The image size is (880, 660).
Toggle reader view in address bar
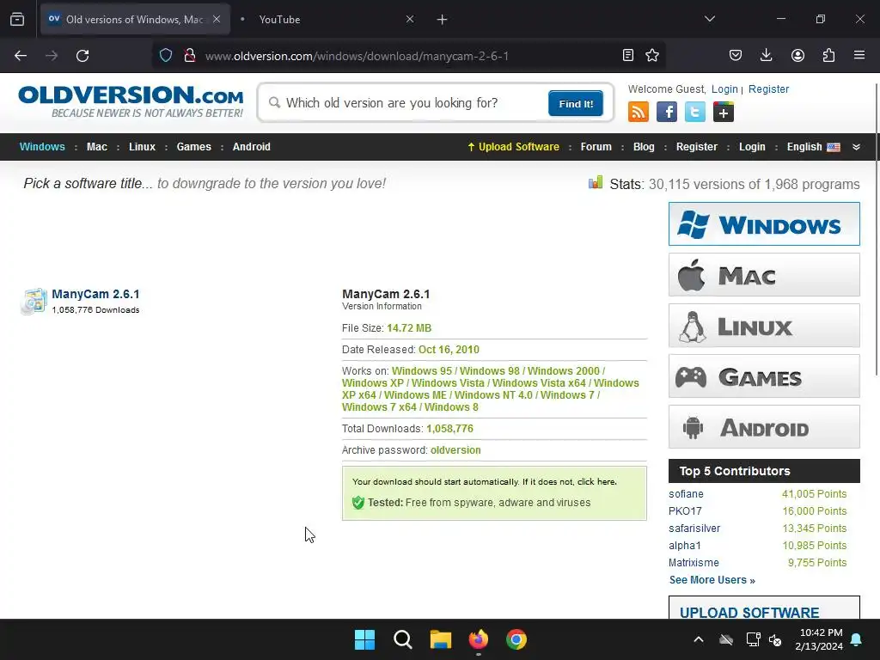628,55
